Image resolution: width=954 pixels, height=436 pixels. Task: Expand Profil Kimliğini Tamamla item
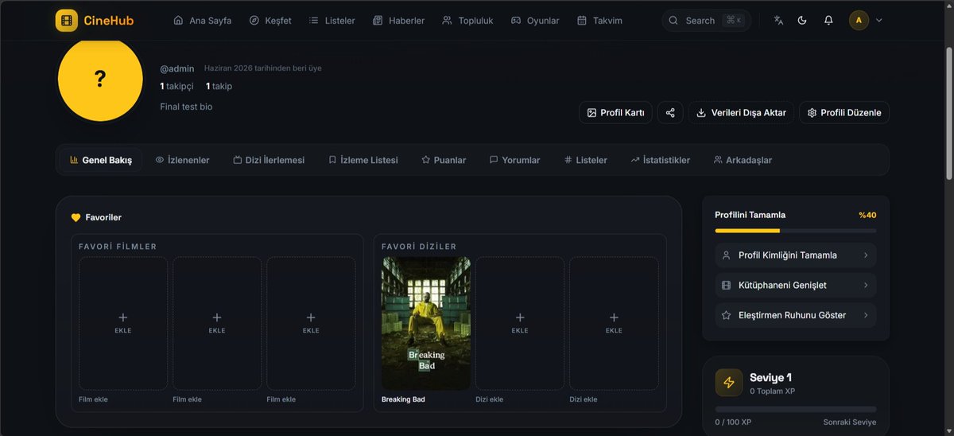pyautogui.click(x=796, y=255)
